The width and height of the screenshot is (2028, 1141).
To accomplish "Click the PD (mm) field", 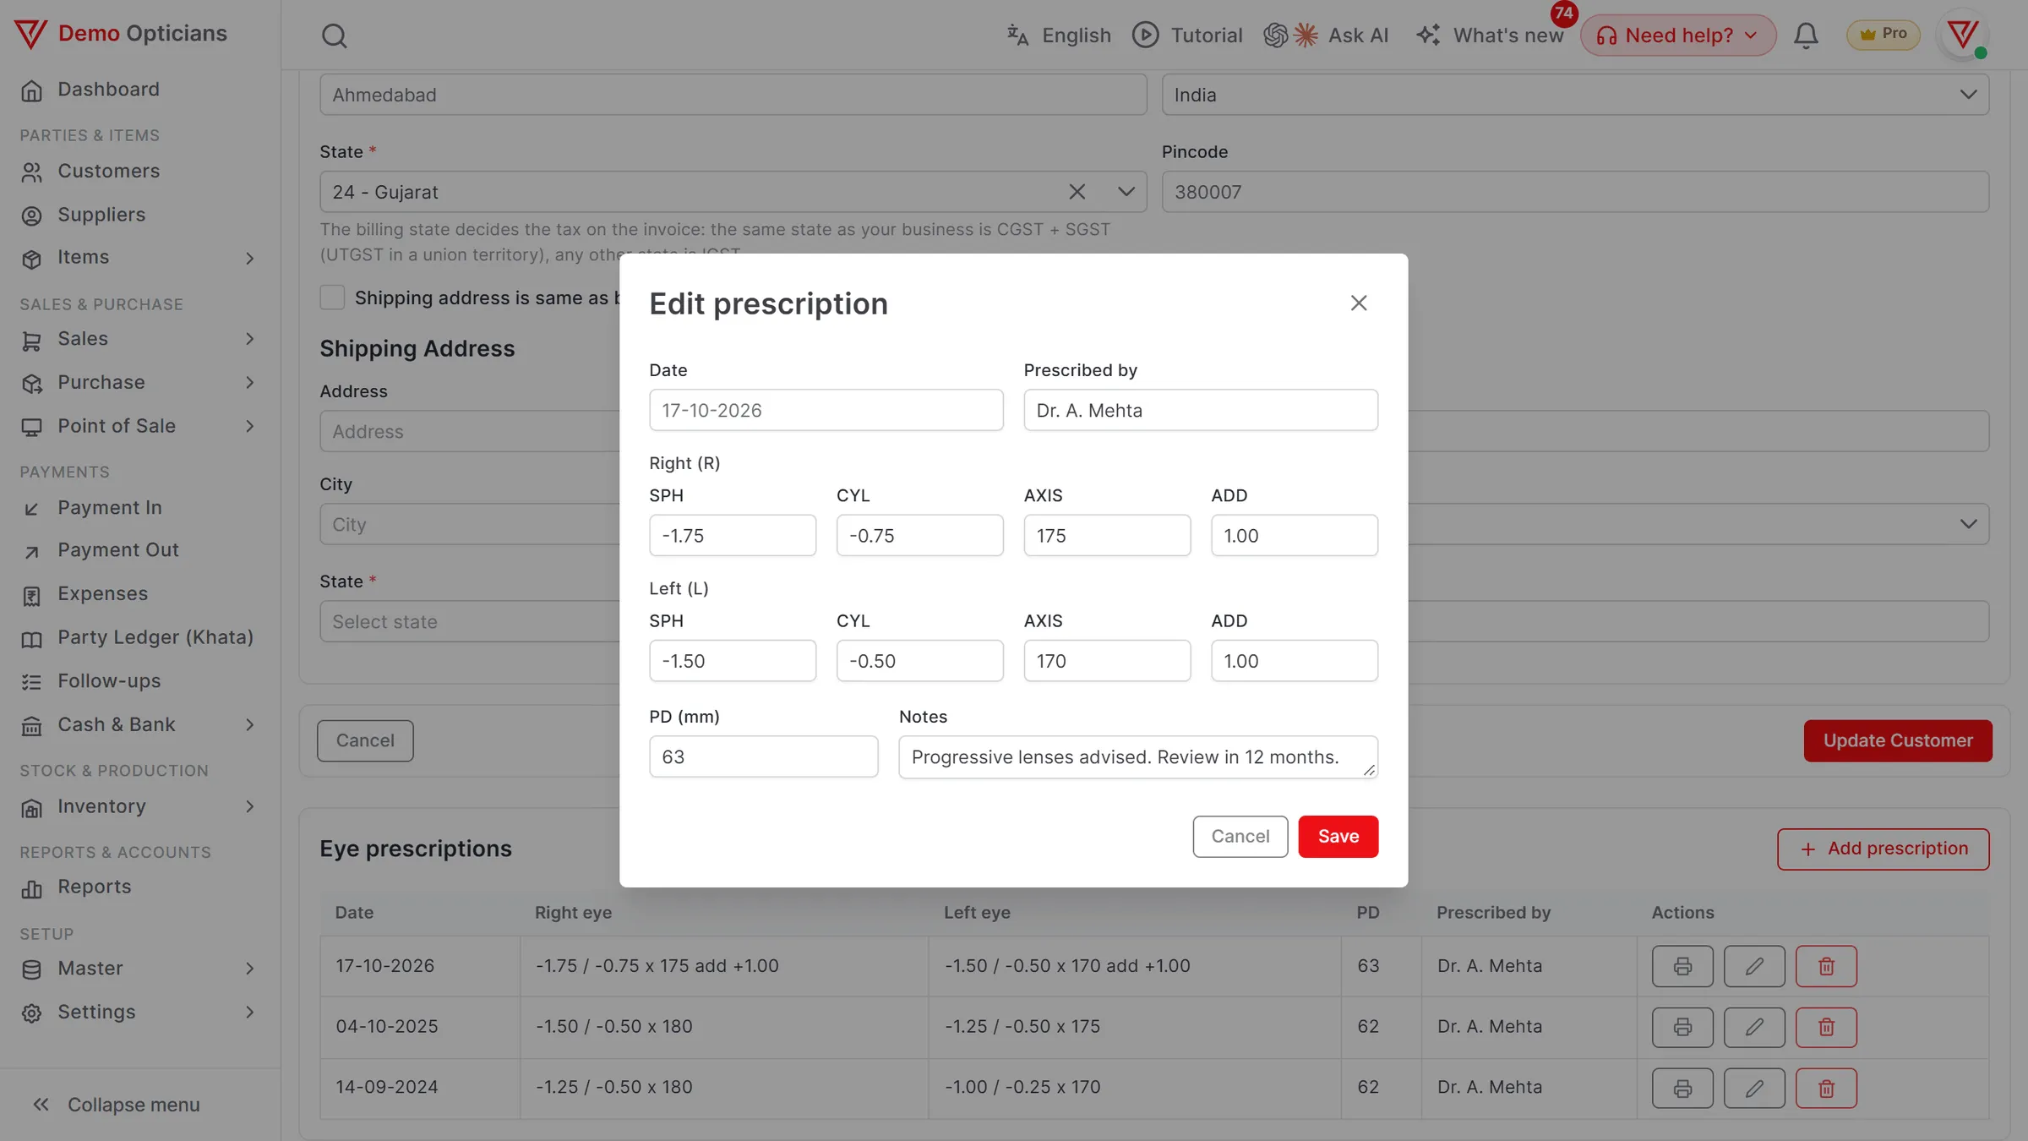I will (x=764, y=756).
